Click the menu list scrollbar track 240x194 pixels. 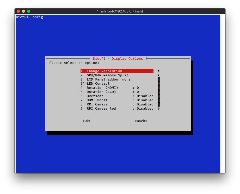tap(159, 92)
